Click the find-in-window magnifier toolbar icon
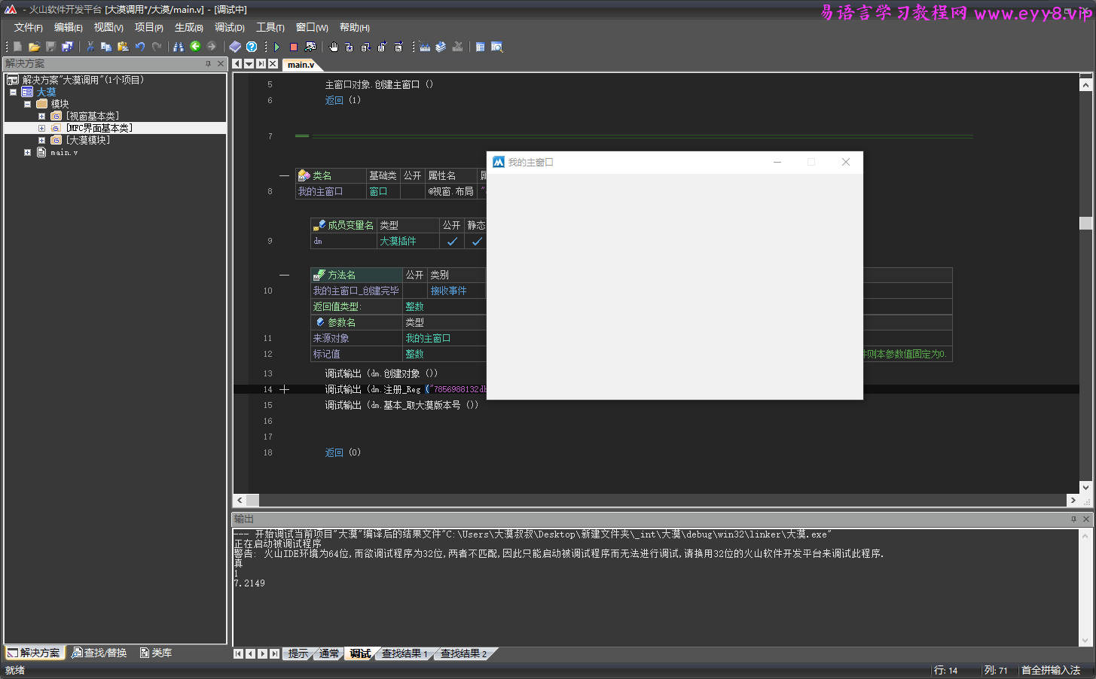The height and width of the screenshot is (679, 1096). [496, 47]
